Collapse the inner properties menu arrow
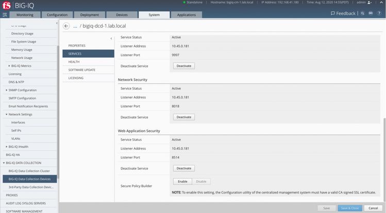 coord(111,38)
